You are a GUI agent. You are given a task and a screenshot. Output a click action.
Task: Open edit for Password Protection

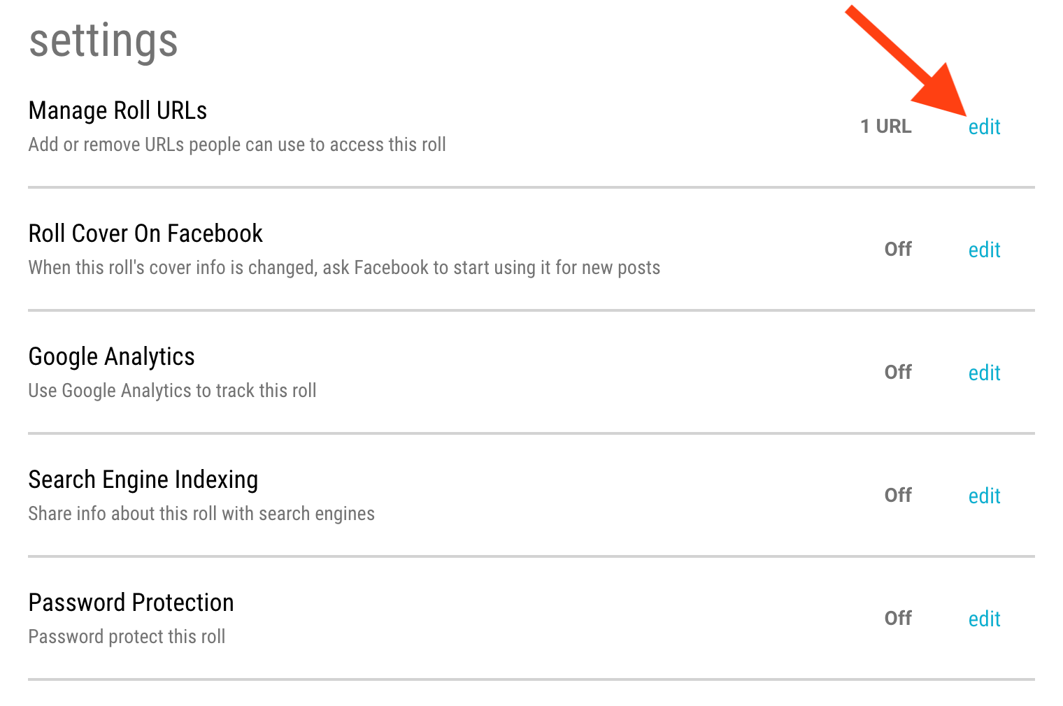point(984,619)
